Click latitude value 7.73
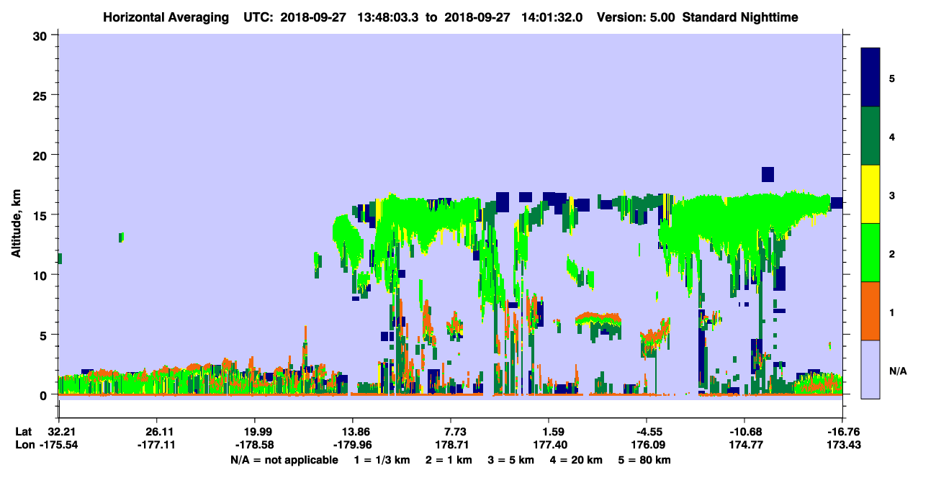The height and width of the screenshot is (480, 936). tap(450, 432)
